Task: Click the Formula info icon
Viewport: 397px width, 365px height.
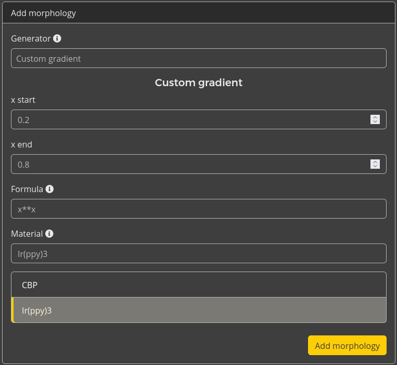Action: pos(49,189)
